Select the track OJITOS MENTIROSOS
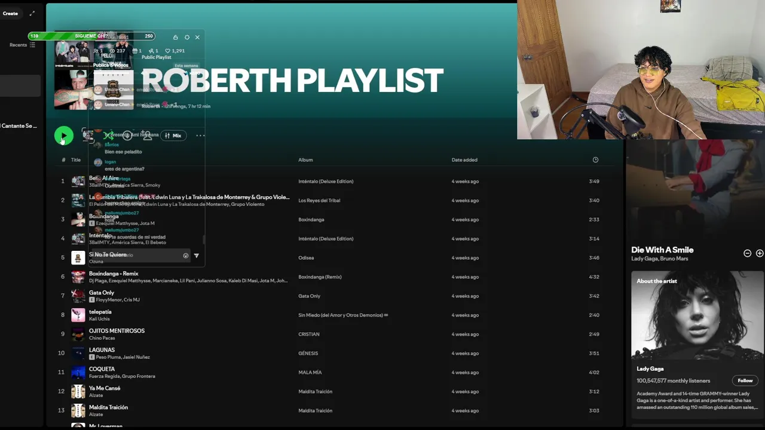The width and height of the screenshot is (765, 430). point(117,331)
